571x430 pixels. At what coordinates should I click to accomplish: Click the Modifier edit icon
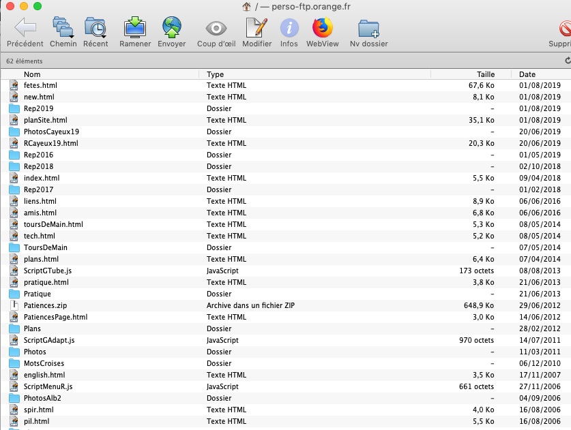(x=257, y=28)
